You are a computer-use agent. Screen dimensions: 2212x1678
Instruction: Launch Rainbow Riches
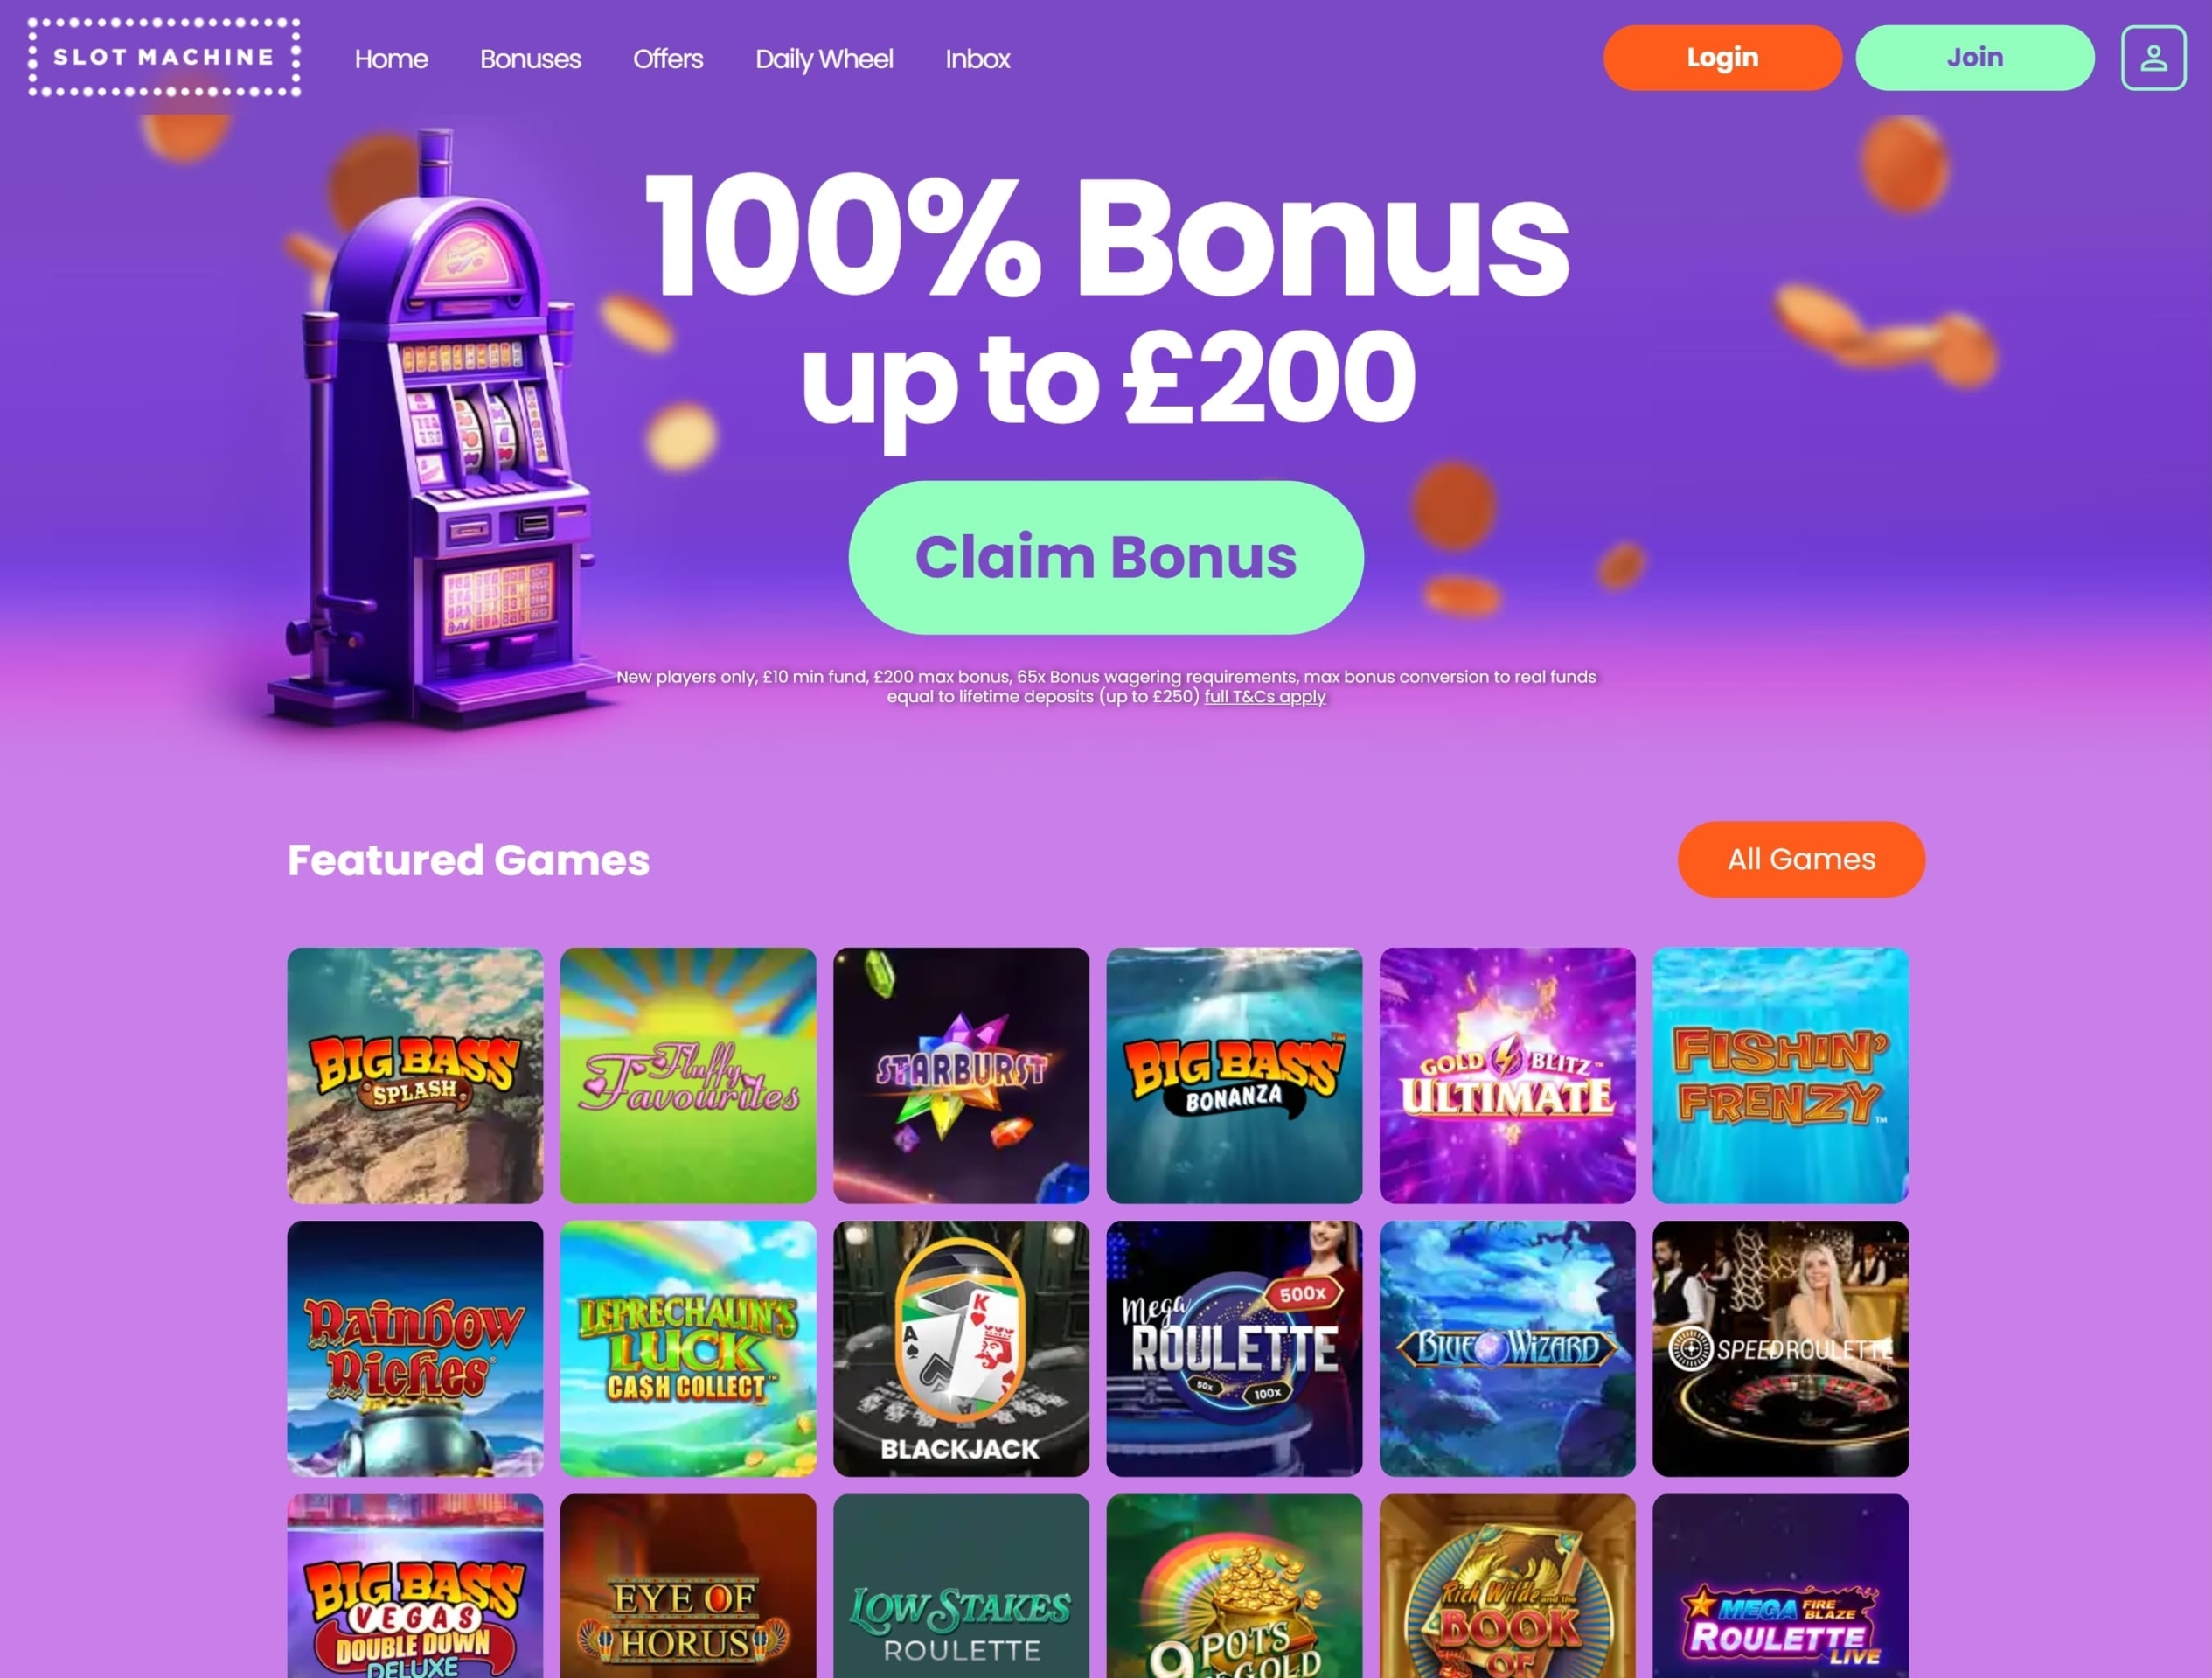[415, 1348]
